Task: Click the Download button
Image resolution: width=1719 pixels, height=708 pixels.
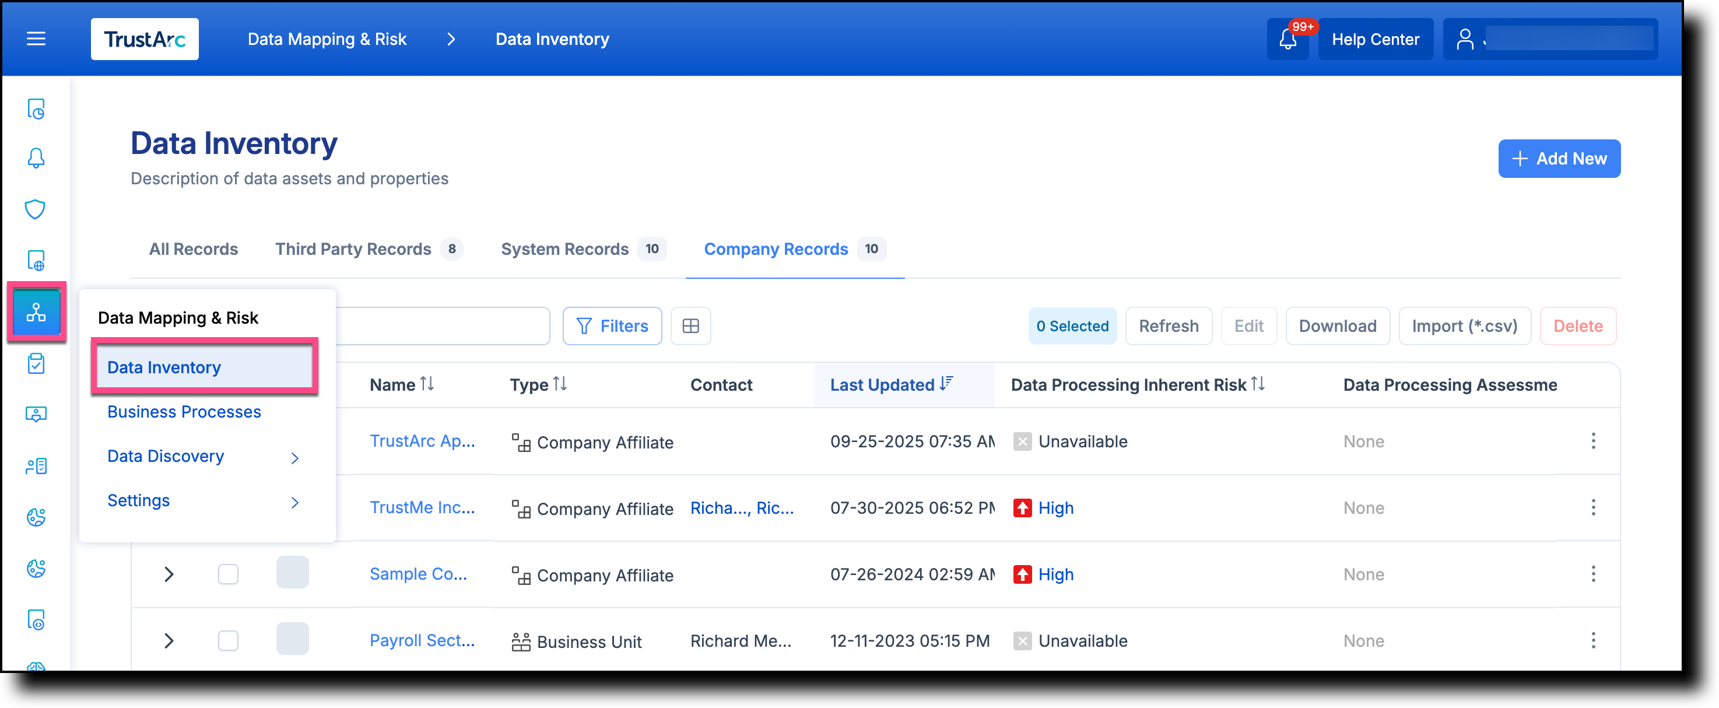Action: point(1337,327)
